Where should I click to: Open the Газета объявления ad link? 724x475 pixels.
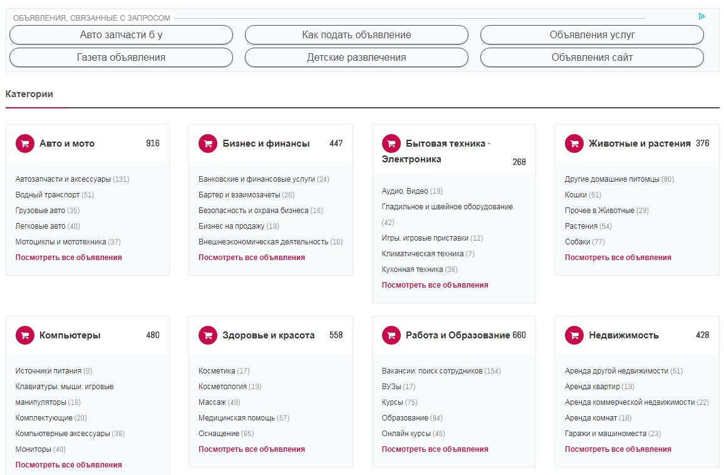[x=121, y=57]
